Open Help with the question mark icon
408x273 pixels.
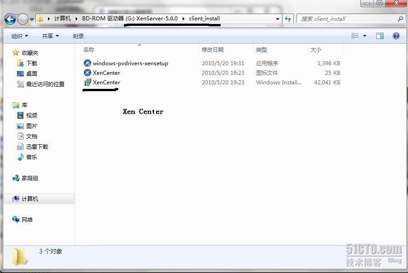(x=396, y=36)
